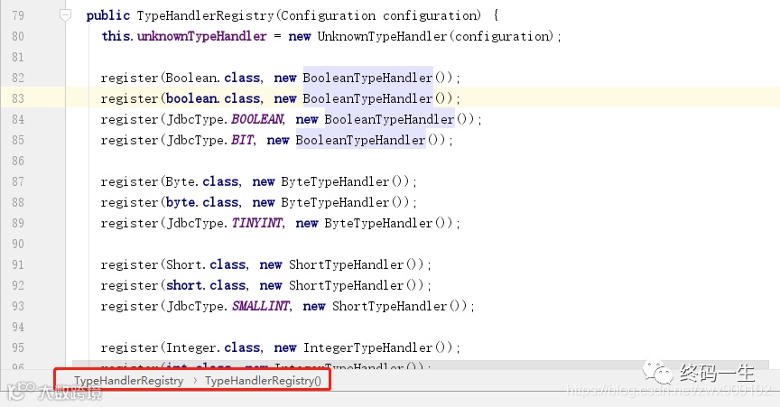The width and height of the screenshot is (780, 407).
Task: Select line number 83 in gutter
Action: pyautogui.click(x=18, y=98)
